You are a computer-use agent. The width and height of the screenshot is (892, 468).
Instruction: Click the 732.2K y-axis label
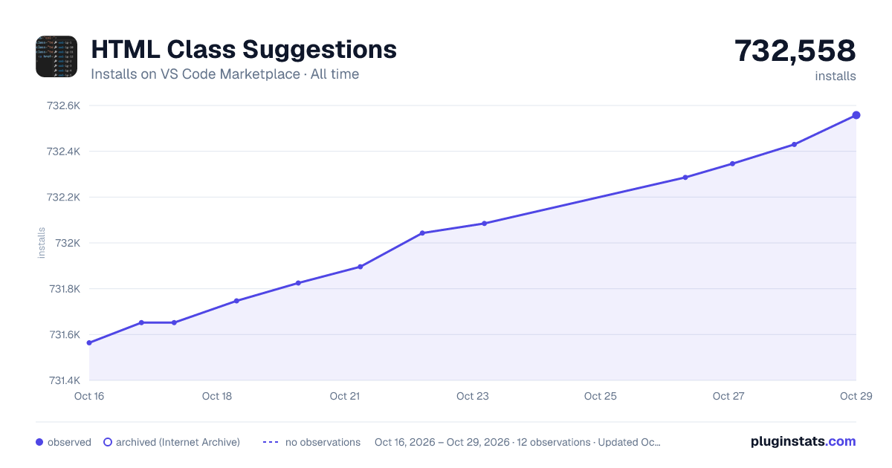pos(63,198)
